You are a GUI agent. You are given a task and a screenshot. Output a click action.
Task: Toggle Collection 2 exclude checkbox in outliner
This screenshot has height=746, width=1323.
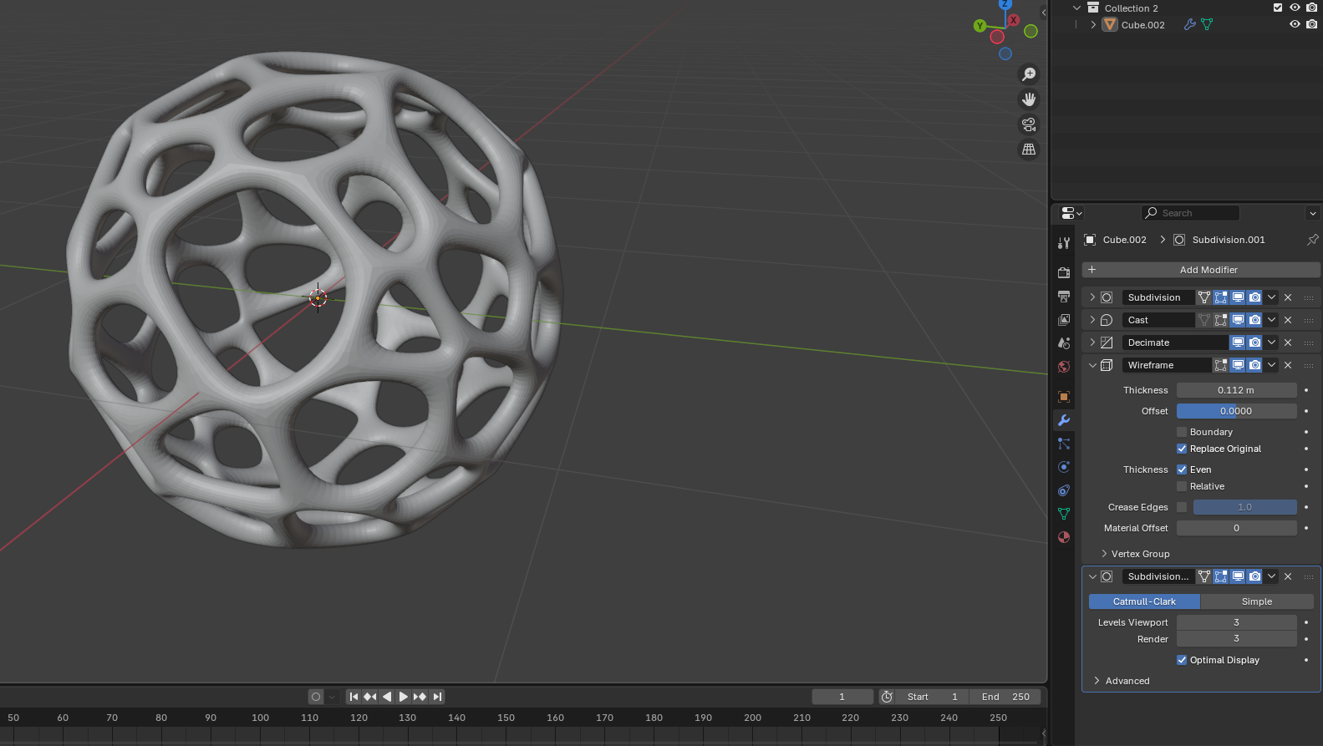[x=1278, y=8]
